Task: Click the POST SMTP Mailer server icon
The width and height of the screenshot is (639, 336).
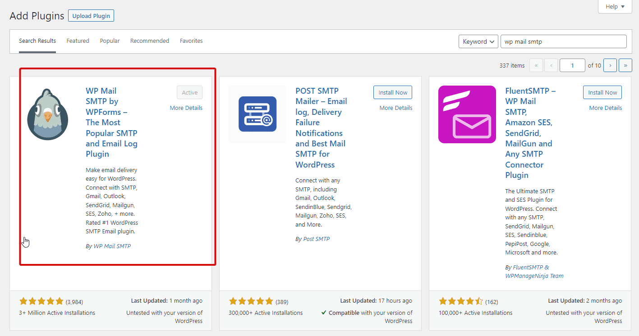Action: (x=257, y=114)
